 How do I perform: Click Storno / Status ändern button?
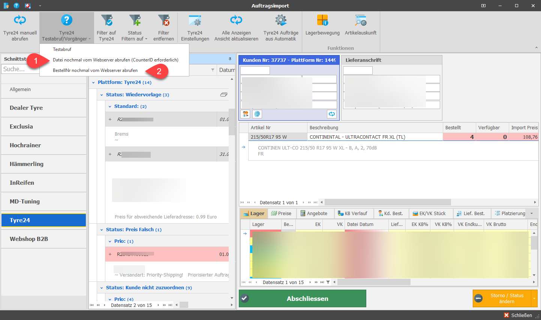502,299
